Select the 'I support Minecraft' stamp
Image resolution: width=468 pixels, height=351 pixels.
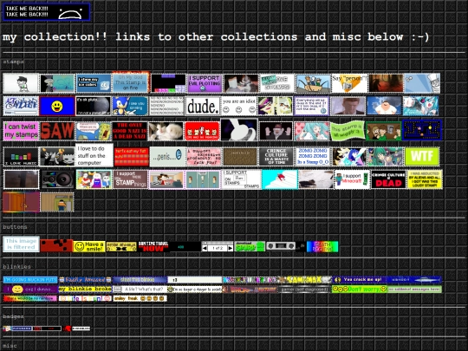click(352, 179)
